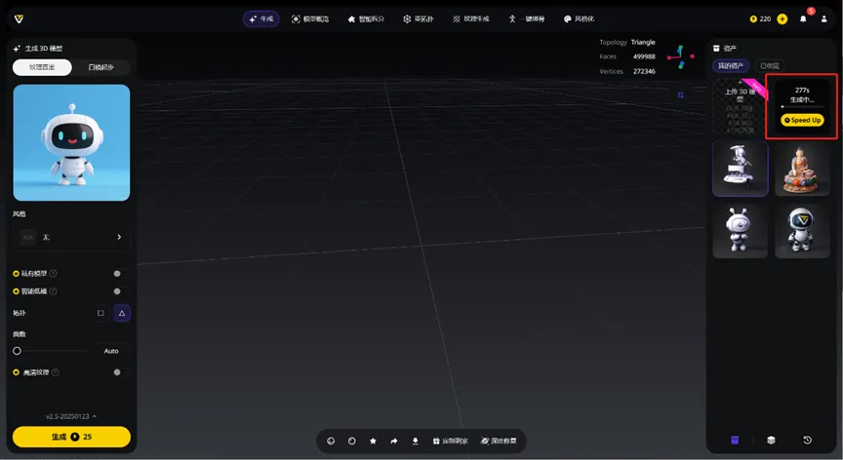The image size is (843, 460).
Task: Open the notifications bell
Action: 803,19
